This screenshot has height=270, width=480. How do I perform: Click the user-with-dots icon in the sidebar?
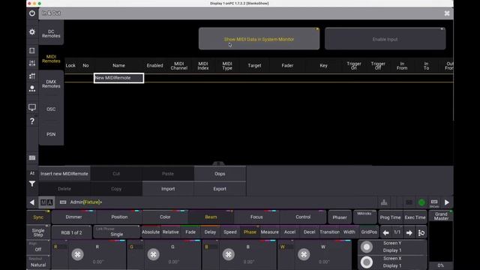[32, 88]
